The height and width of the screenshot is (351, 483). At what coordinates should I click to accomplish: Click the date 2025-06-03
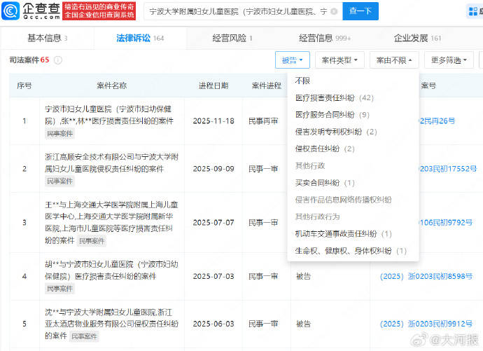point(213,324)
